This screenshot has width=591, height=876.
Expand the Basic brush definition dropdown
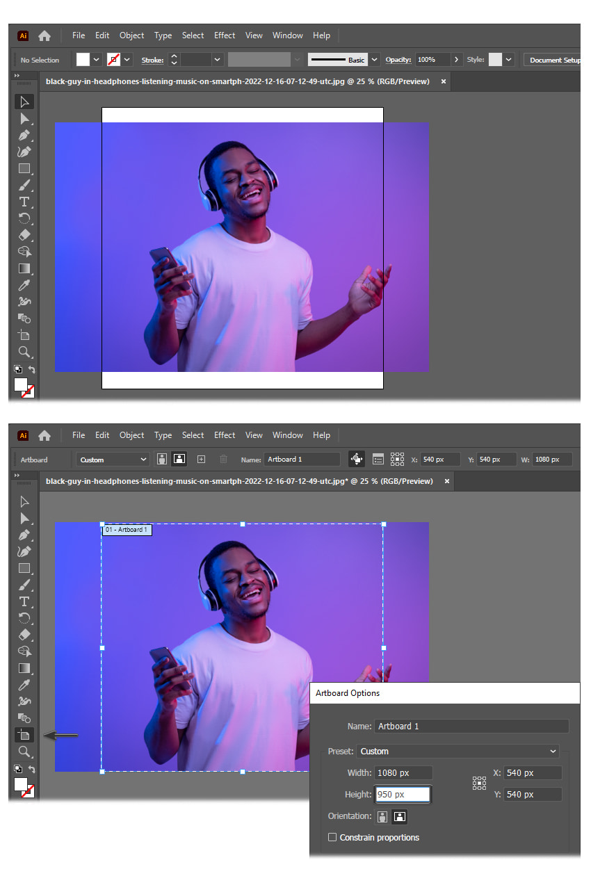(375, 60)
